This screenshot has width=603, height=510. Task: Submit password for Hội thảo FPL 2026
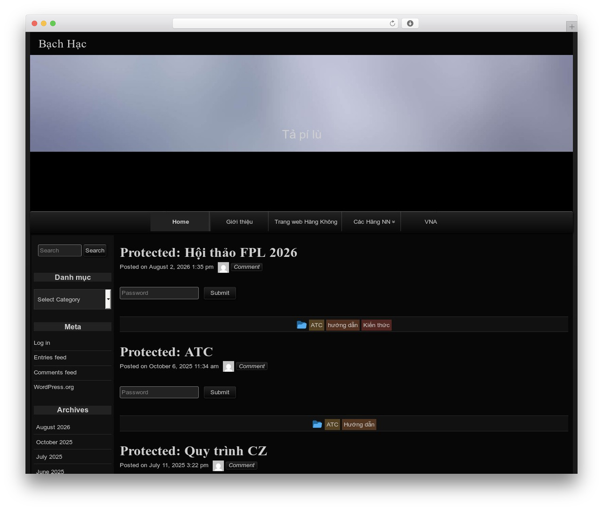click(220, 293)
